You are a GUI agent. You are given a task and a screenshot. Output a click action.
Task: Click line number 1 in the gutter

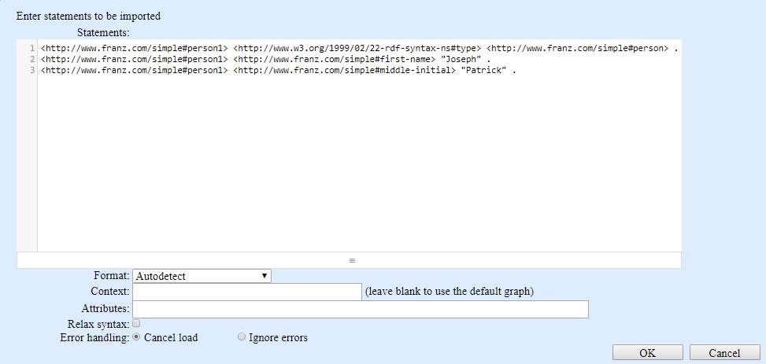31,49
